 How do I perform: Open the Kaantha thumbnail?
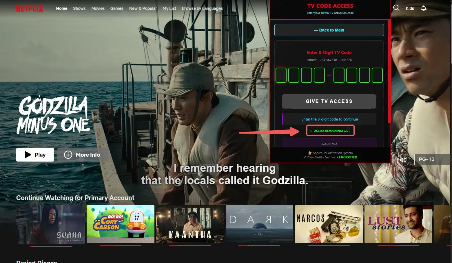[190, 224]
